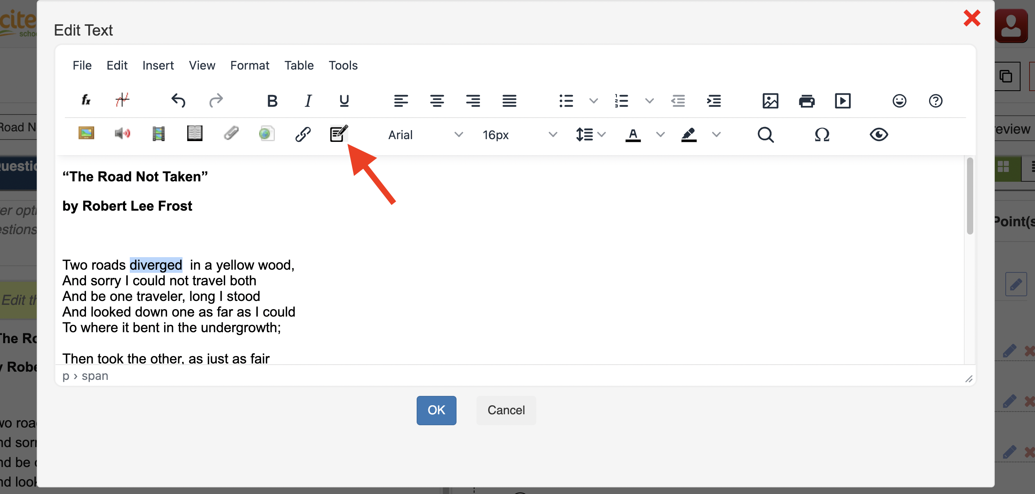Insert an emoticon smiley
Screen dimensions: 1035x494
(899, 101)
